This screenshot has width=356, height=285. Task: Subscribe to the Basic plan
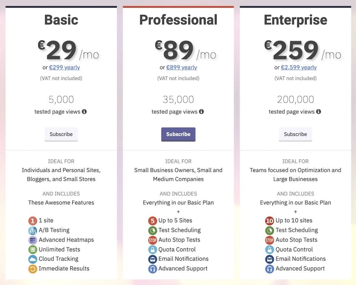click(61, 134)
